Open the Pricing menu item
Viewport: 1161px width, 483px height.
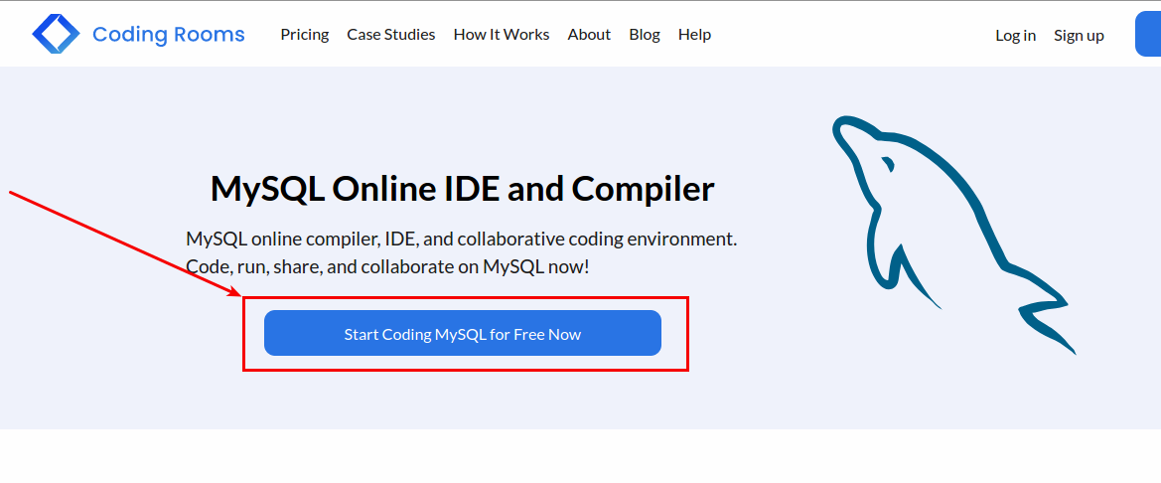tap(304, 35)
